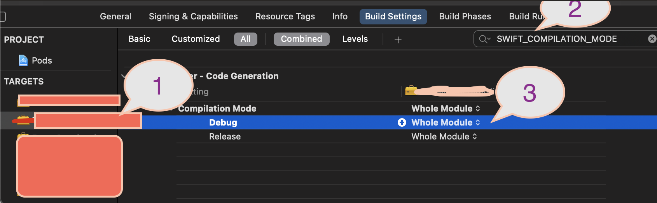Toggle the Combined view filter
The height and width of the screenshot is (203, 657).
(301, 39)
